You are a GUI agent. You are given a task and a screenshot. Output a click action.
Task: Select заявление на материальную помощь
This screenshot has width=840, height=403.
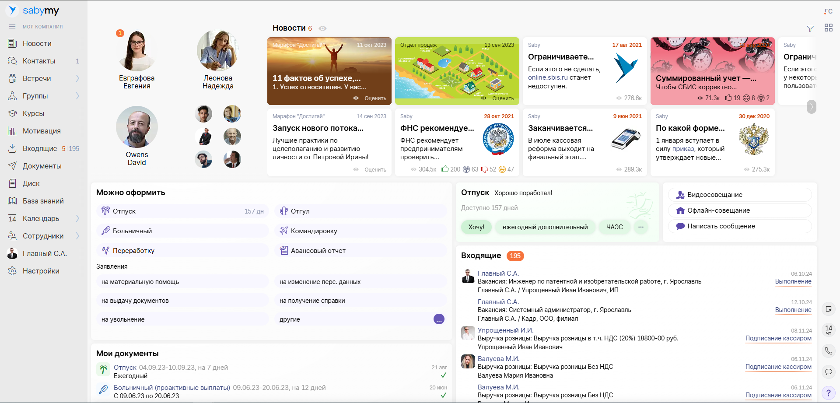182,282
